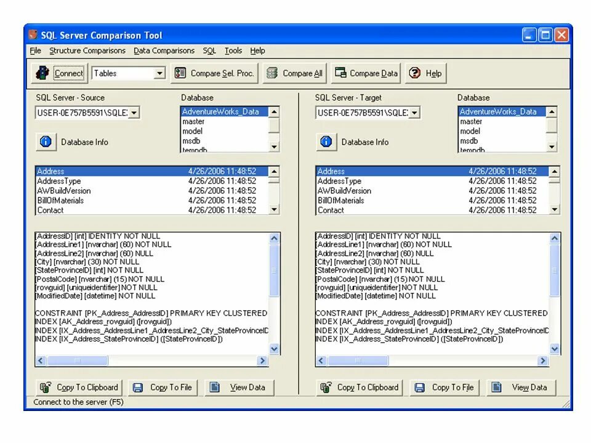This screenshot has width=591, height=443.
Task: Select Contact in source table list
Action: (x=152, y=210)
